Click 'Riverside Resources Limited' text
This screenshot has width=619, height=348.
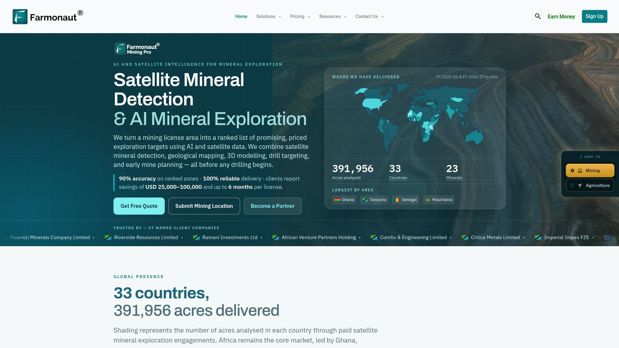click(x=146, y=237)
